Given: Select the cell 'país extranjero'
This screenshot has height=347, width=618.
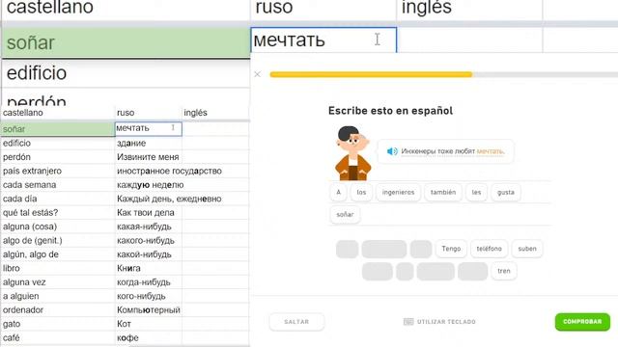Looking at the screenshot, I should tap(58, 172).
